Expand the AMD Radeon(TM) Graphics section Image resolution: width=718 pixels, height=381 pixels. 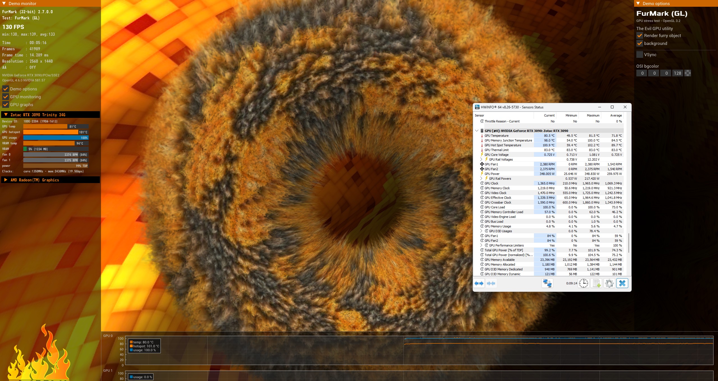(6, 180)
